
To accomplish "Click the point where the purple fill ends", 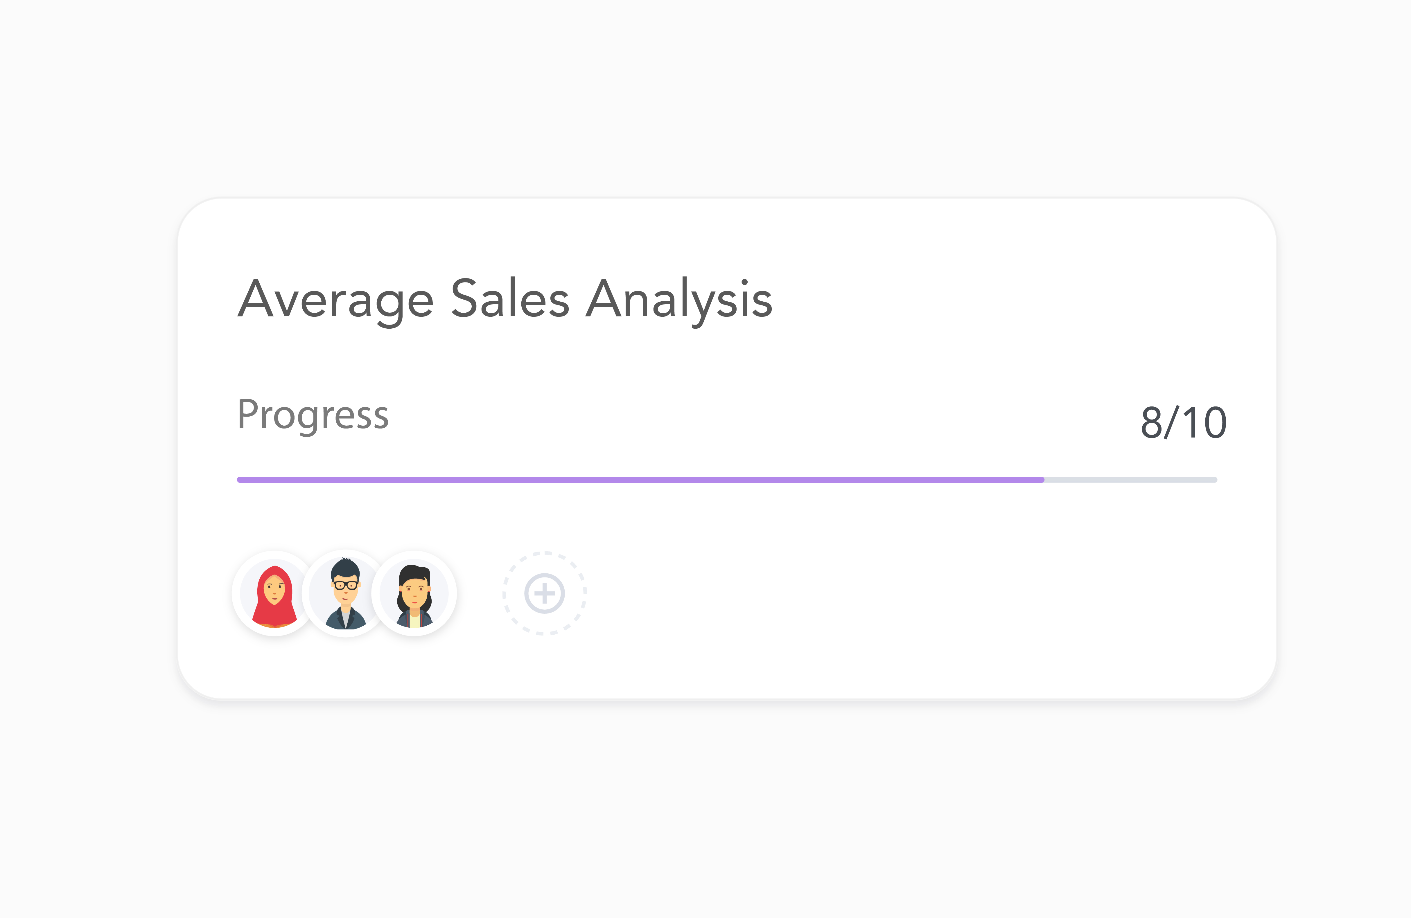I will (1043, 479).
